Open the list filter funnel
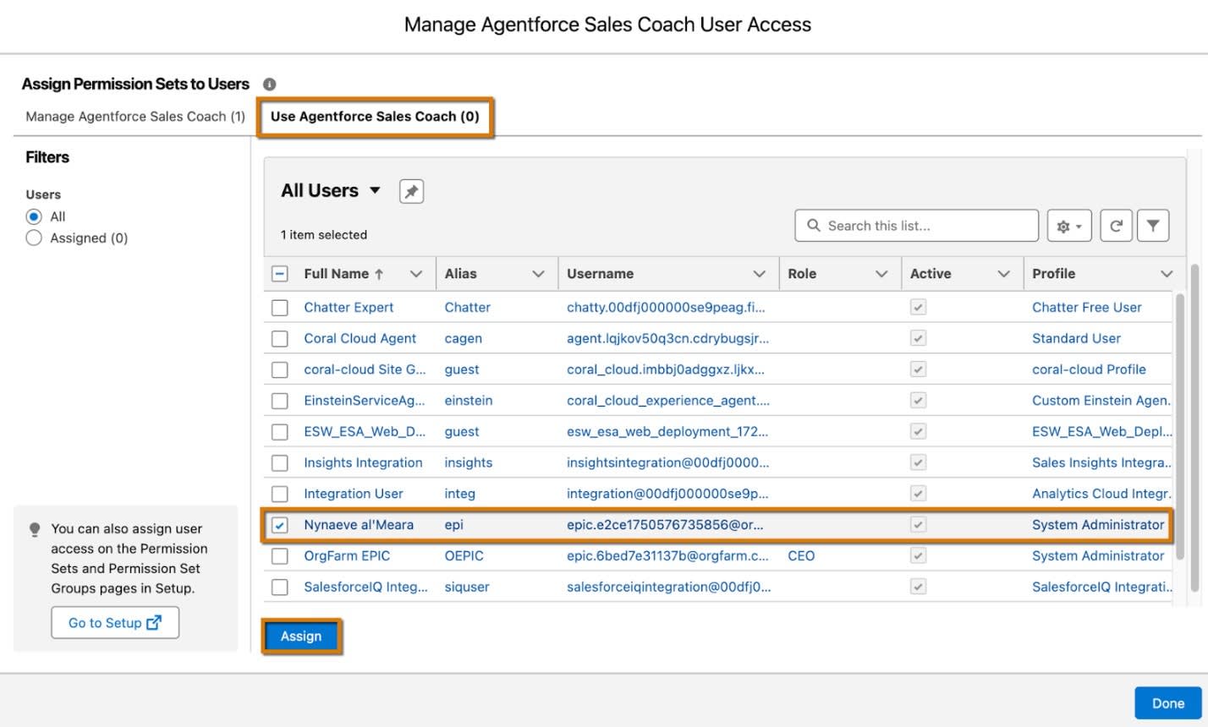The height and width of the screenshot is (727, 1208). pos(1153,226)
